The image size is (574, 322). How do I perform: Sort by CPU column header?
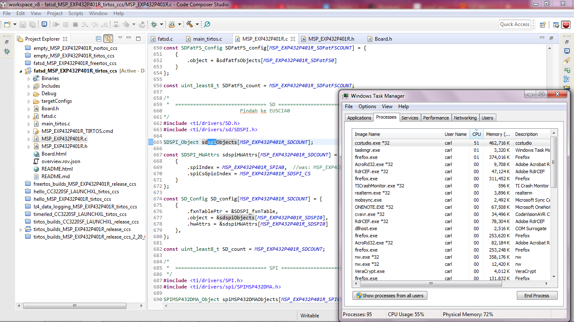[x=476, y=134]
